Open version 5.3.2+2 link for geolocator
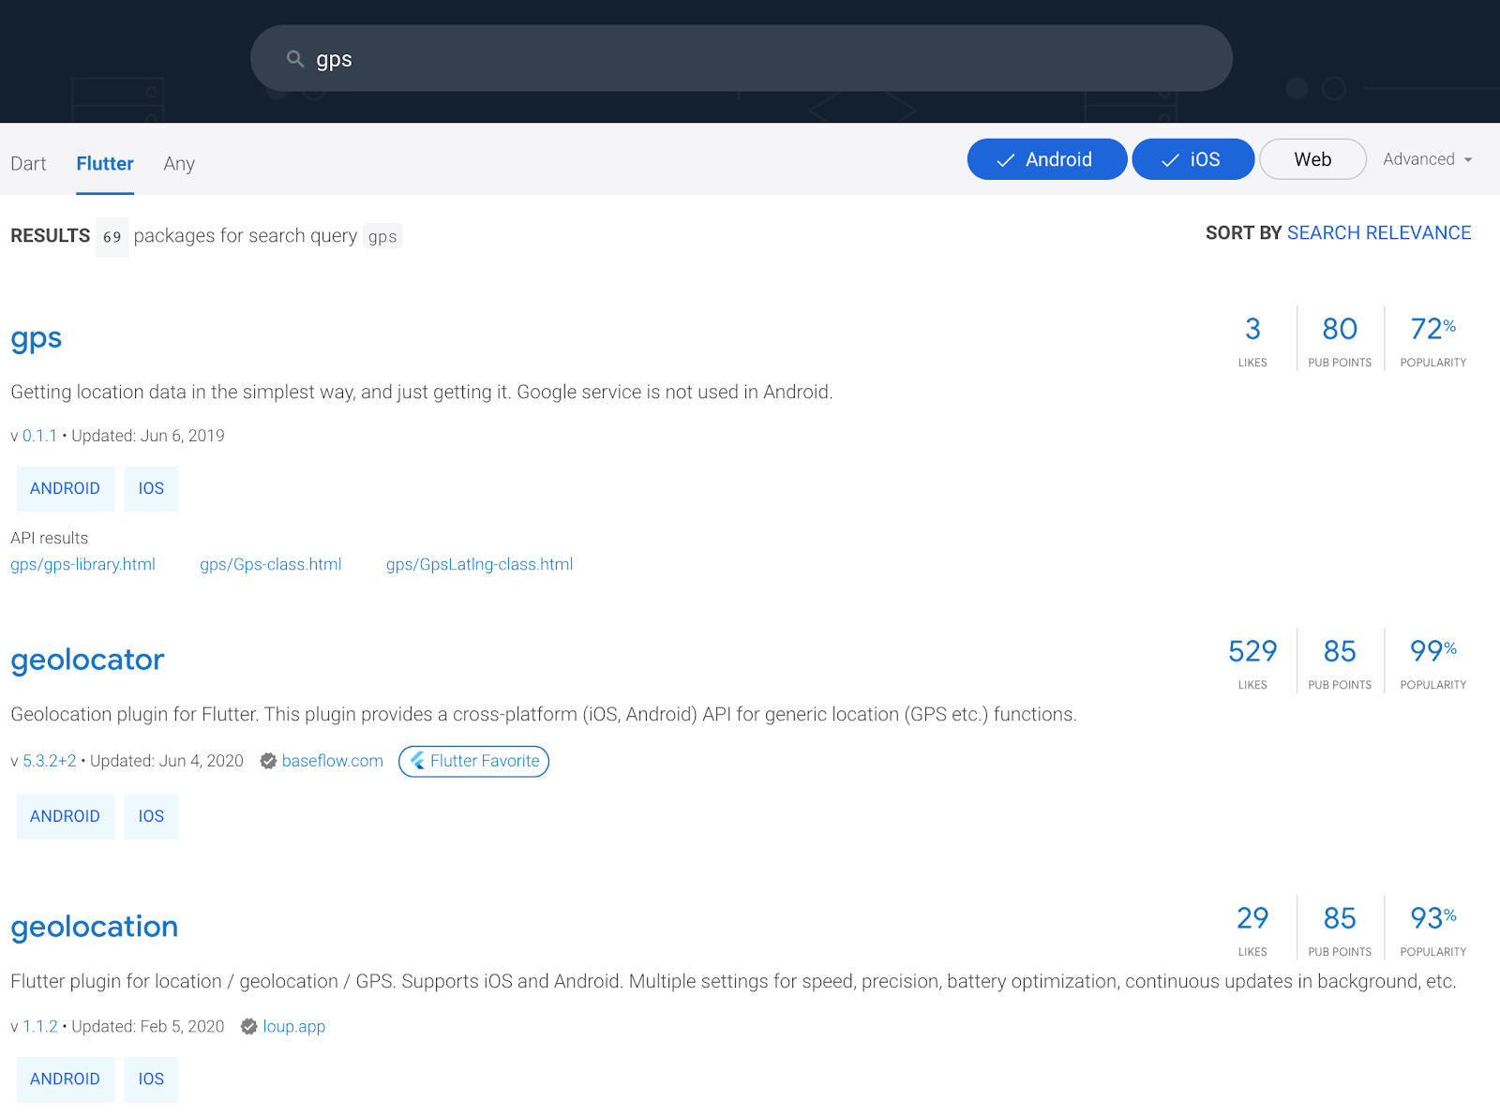Viewport: 1500px width, 1115px height. [x=50, y=761]
